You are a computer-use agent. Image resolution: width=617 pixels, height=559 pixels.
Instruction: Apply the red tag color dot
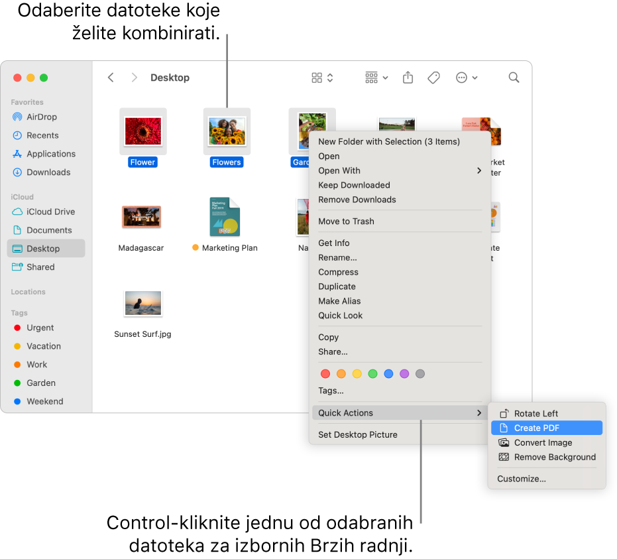(325, 374)
